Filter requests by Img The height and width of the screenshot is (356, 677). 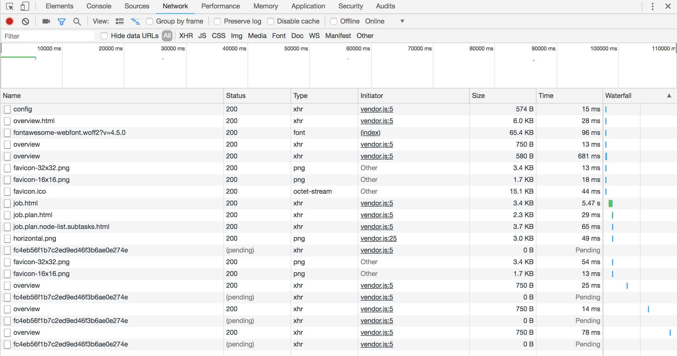coord(237,36)
